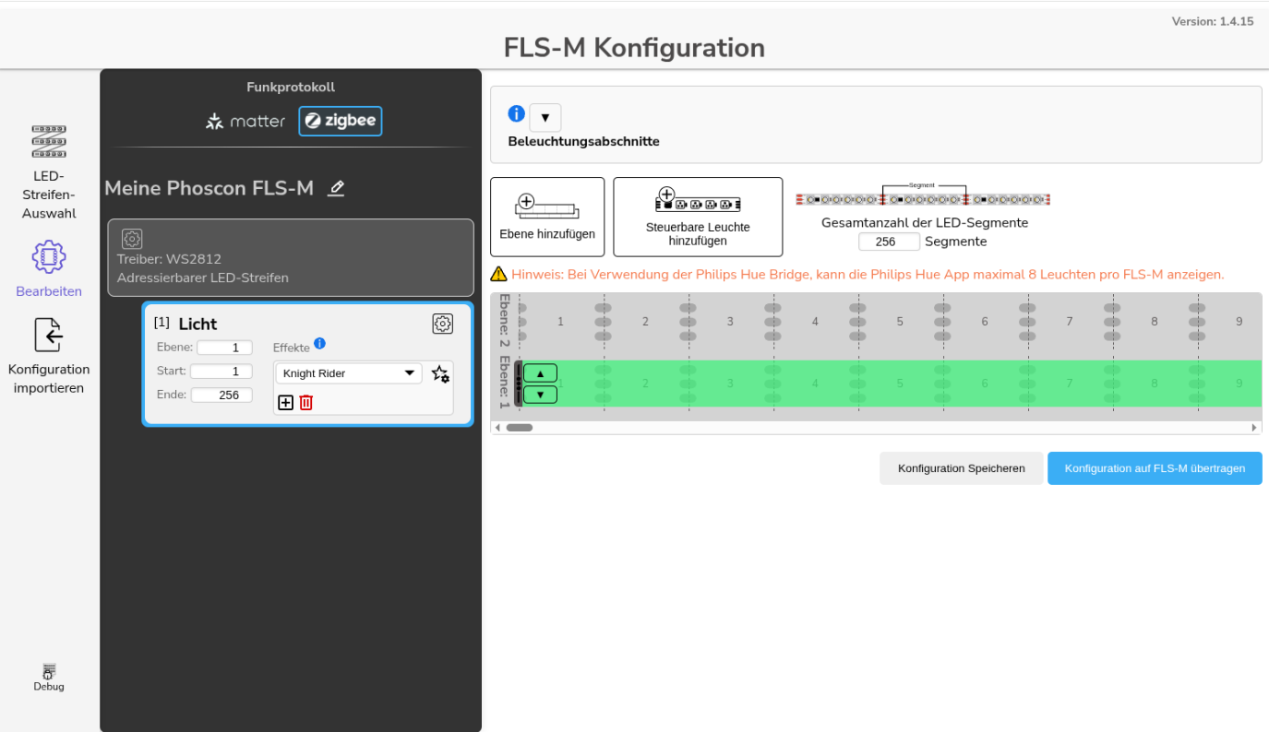Click Konfiguration auf FLS-M übertragen
Screen dimensions: 1269x732
[x=1154, y=467]
